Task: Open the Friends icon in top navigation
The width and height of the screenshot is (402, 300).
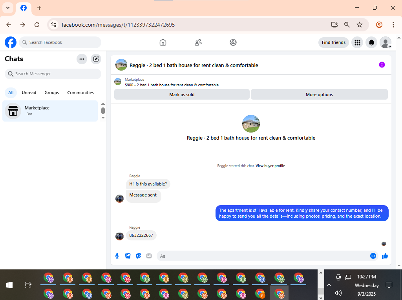Action: point(198,42)
